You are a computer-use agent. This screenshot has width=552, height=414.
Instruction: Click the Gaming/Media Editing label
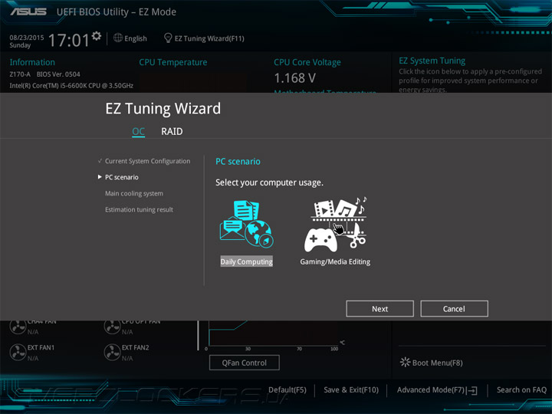point(335,261)
